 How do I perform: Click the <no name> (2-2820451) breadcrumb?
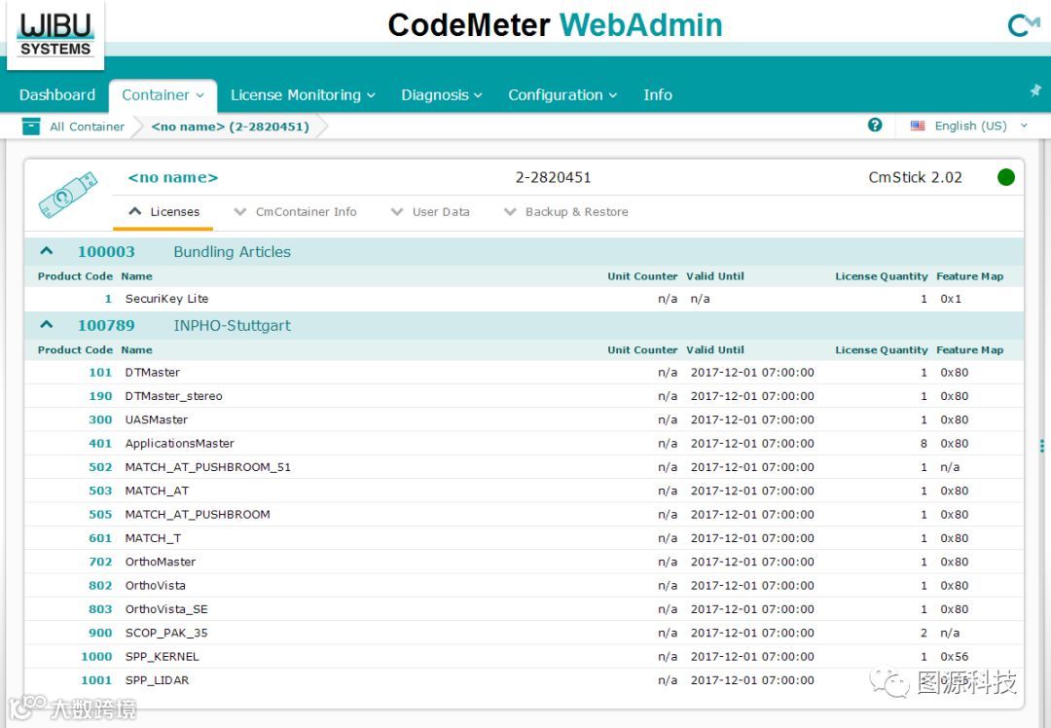coord(230,127)
